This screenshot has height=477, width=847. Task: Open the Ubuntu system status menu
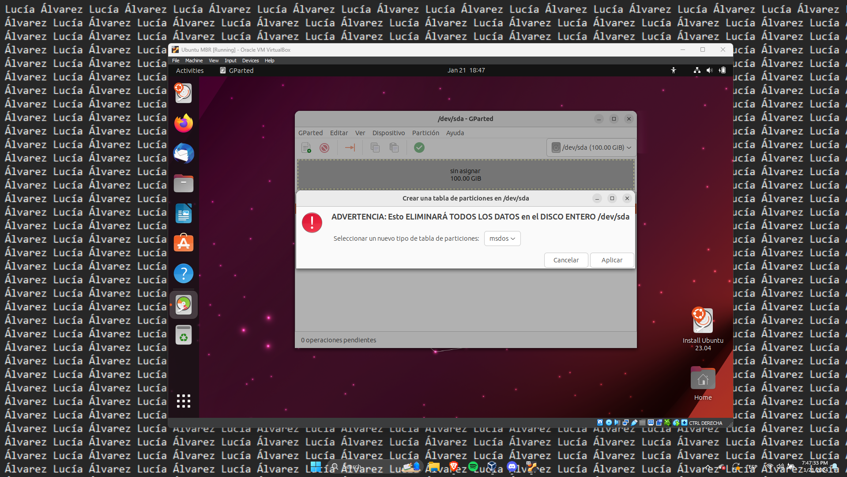[709, 70]
